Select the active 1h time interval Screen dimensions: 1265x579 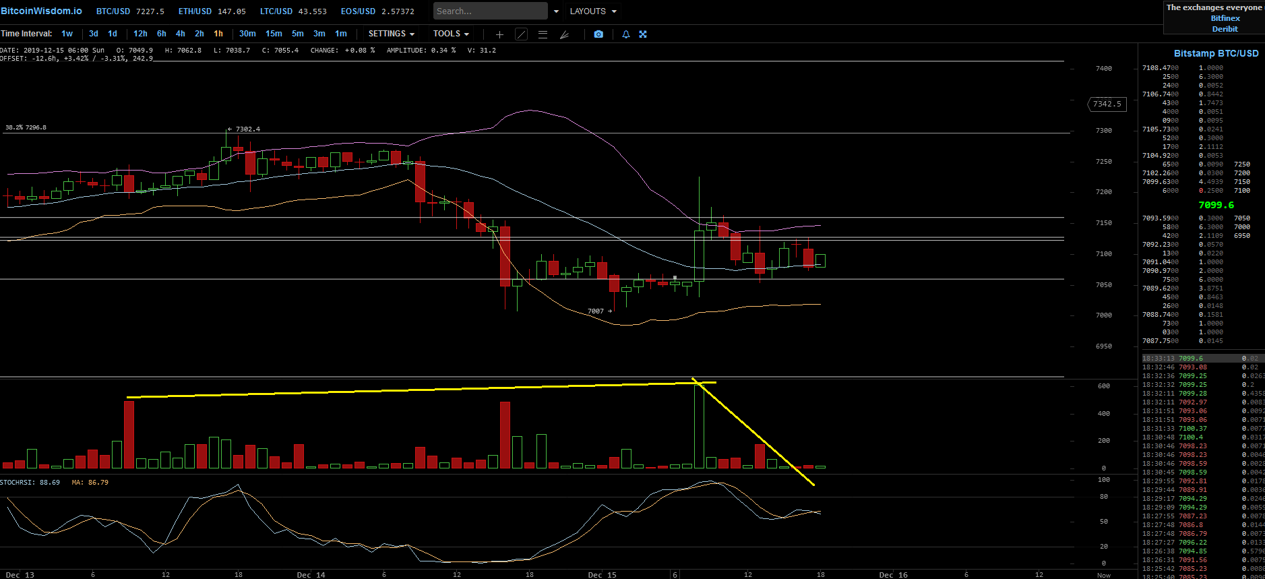(218, 34)
